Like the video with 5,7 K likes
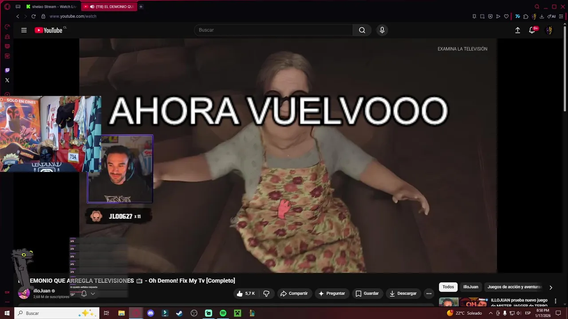Image resolution: width=568 pixels, height=319 pixels. click(x=246, y=293)
